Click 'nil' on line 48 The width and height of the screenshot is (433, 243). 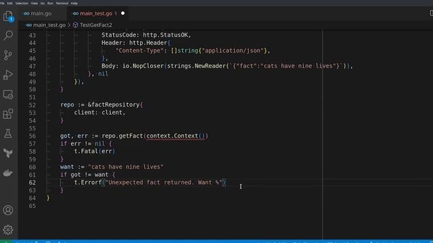104,74
